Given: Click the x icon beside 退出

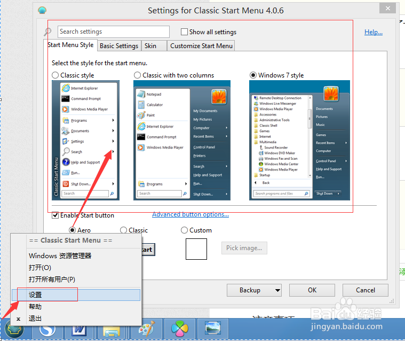Looking at the screenshot, I should tap(18, 319).
